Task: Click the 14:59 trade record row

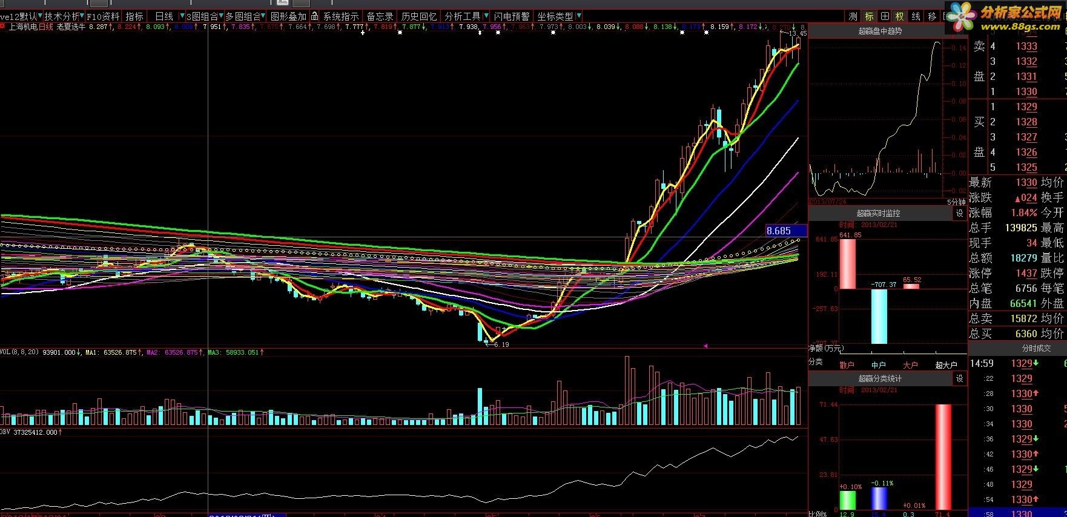Action: tap(1018, 363)
